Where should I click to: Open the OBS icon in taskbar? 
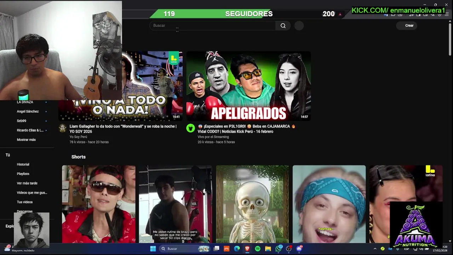coord(289,249)
